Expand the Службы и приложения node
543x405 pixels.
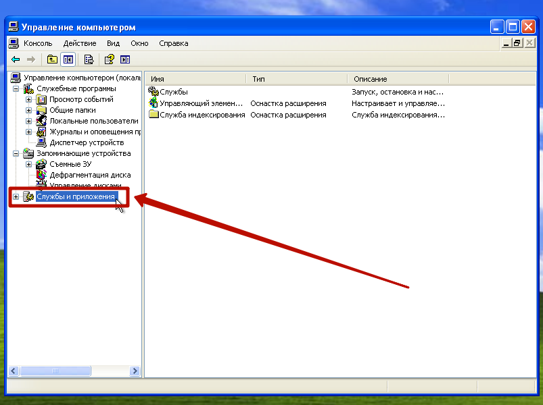click(x=16, y=196)
